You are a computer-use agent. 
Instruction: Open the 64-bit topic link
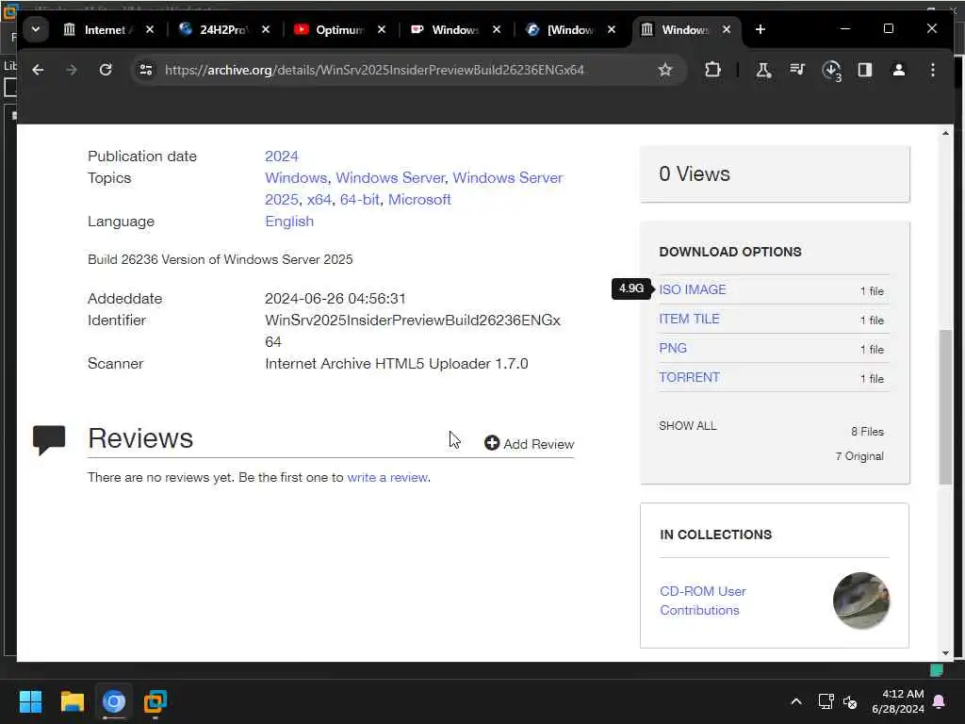click(359, 200)
